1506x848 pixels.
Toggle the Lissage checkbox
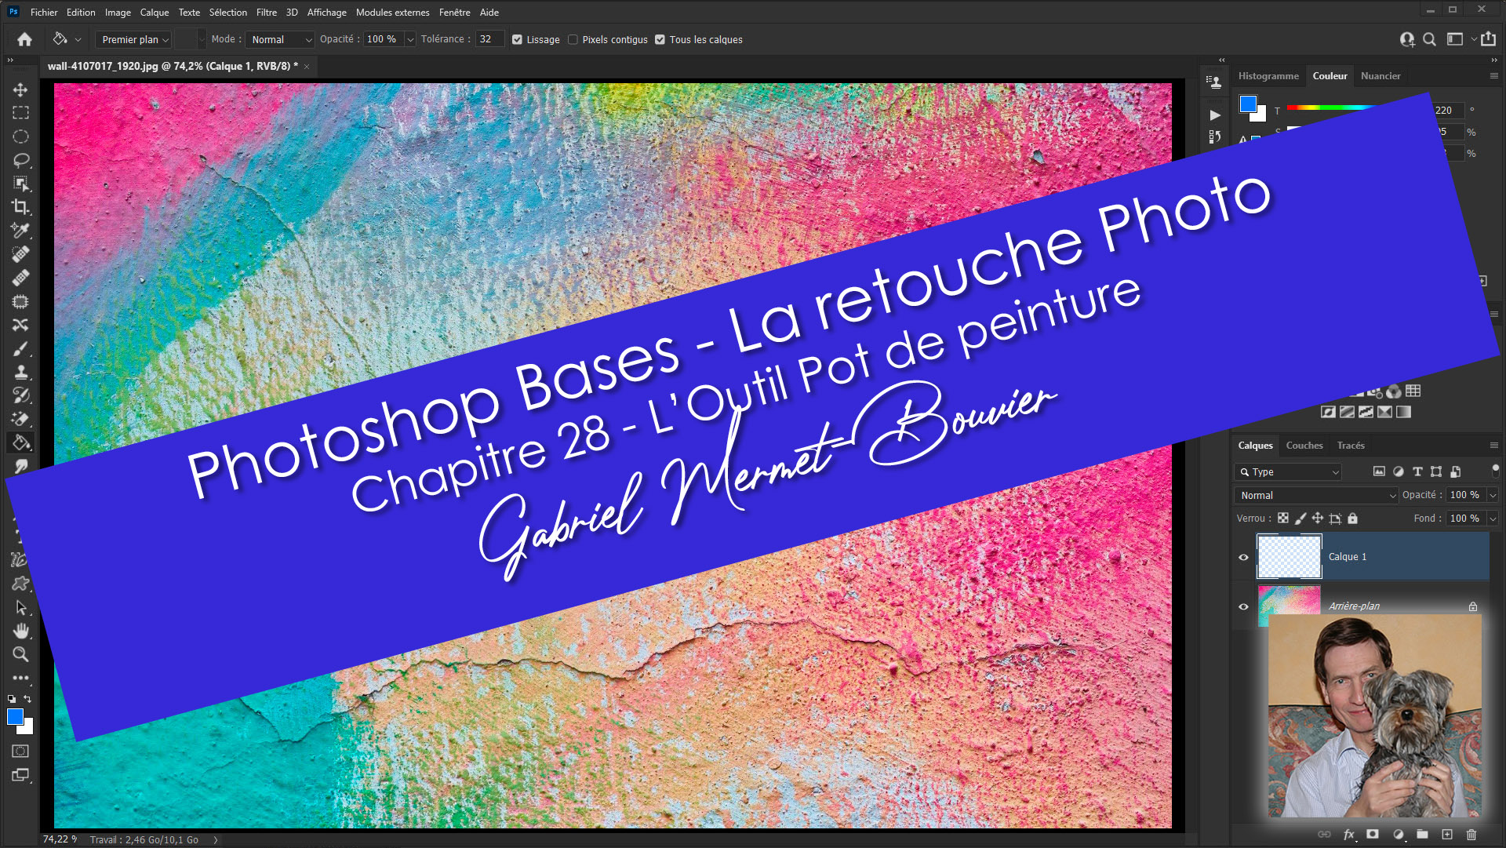click(x=517, y=39)
